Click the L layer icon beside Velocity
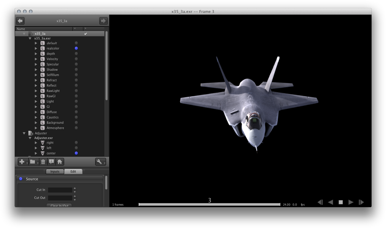Image resolution: width=386 pixels, height=228 pixels. (43, 59)
